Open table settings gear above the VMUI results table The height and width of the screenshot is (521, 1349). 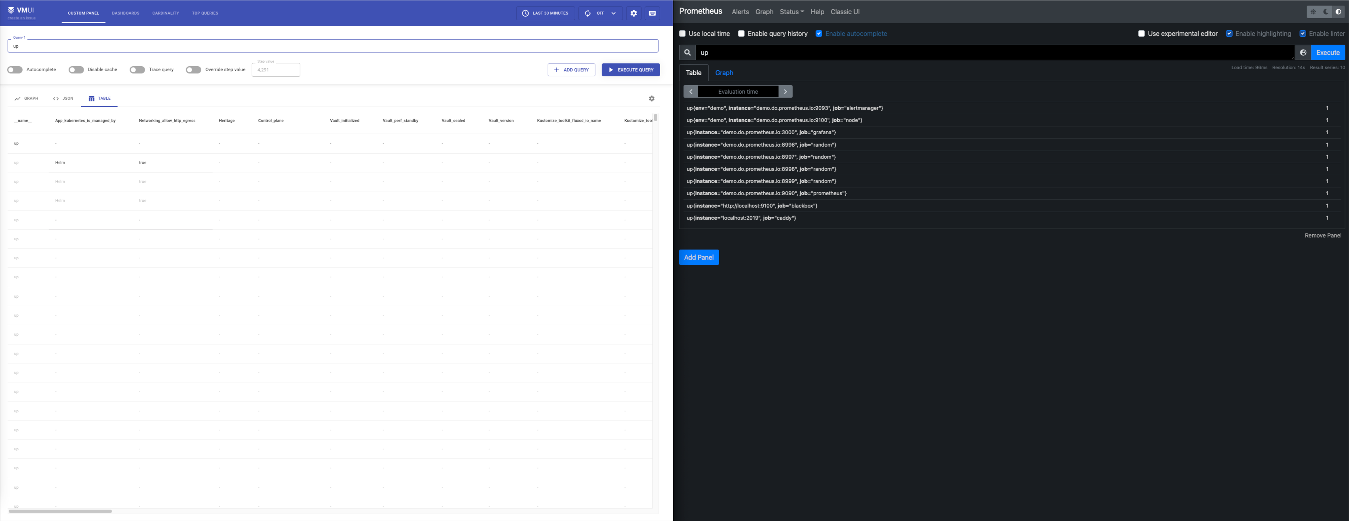pos(652,98)
